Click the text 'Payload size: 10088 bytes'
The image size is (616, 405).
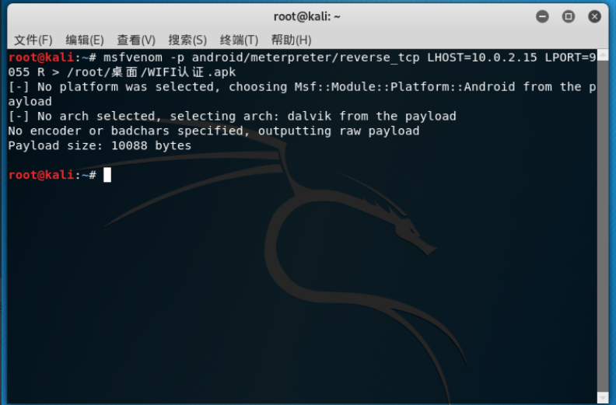[x=100, y=145]
